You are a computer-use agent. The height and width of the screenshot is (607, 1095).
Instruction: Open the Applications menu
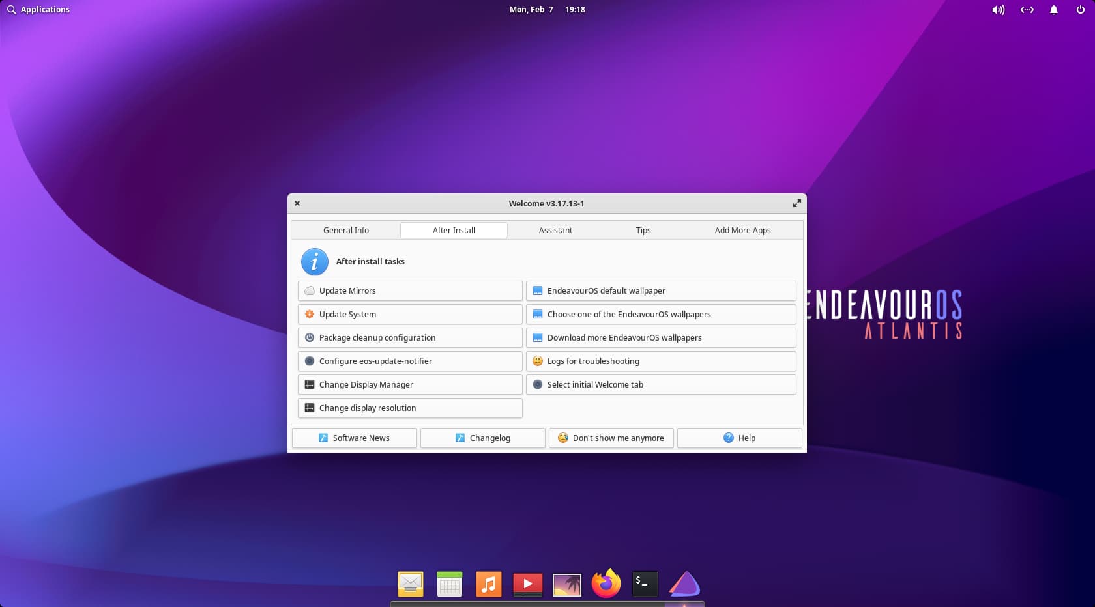tap(38, 10)
